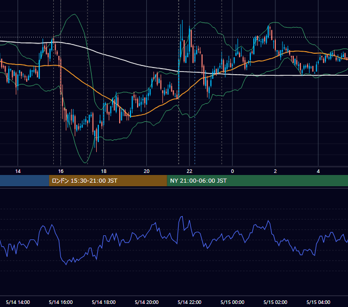Screen dimensions: 348x307
Task: Click the 5/15 00:00 date label
Action: tap(232, 302)
